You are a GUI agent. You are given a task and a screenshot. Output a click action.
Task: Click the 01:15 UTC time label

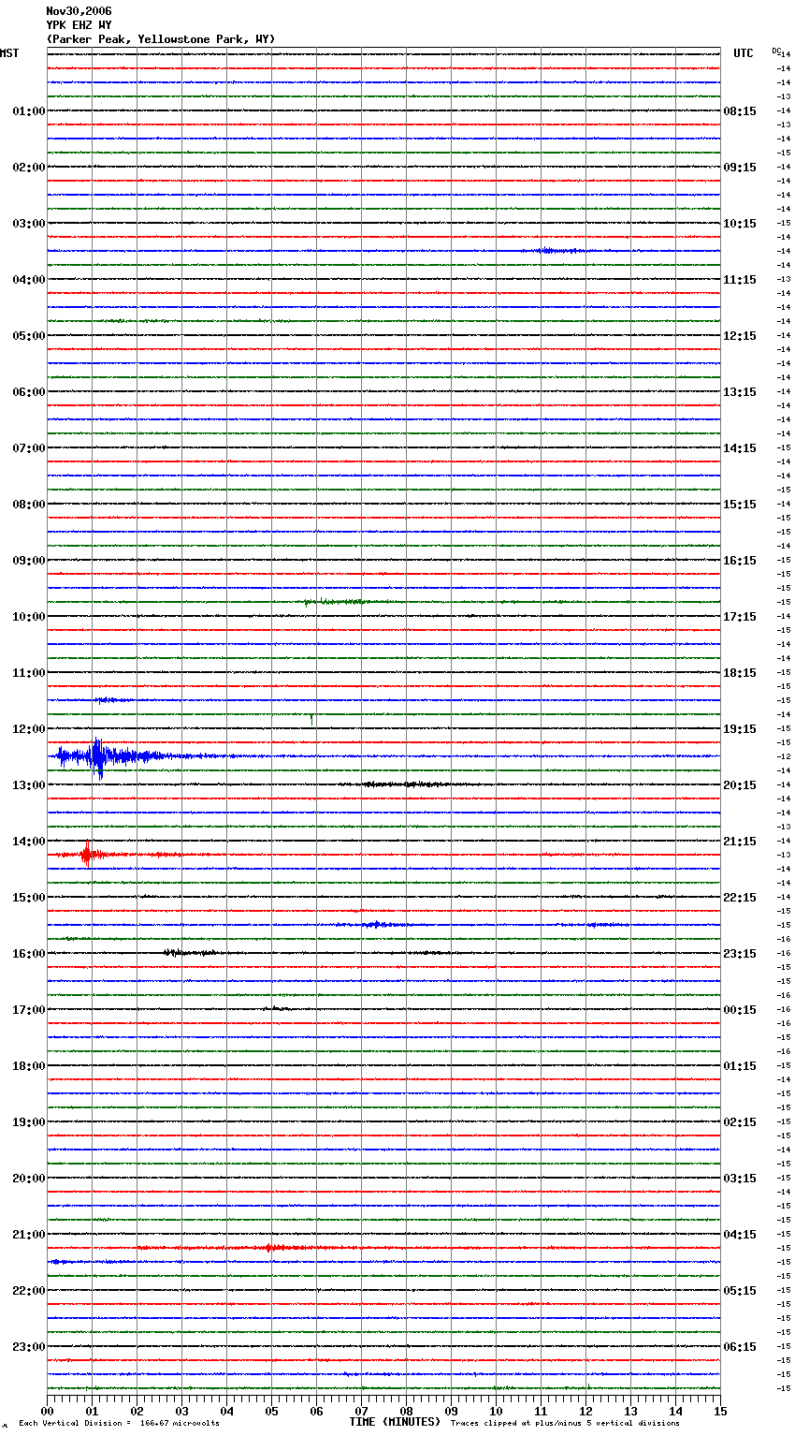point(740,1066)
